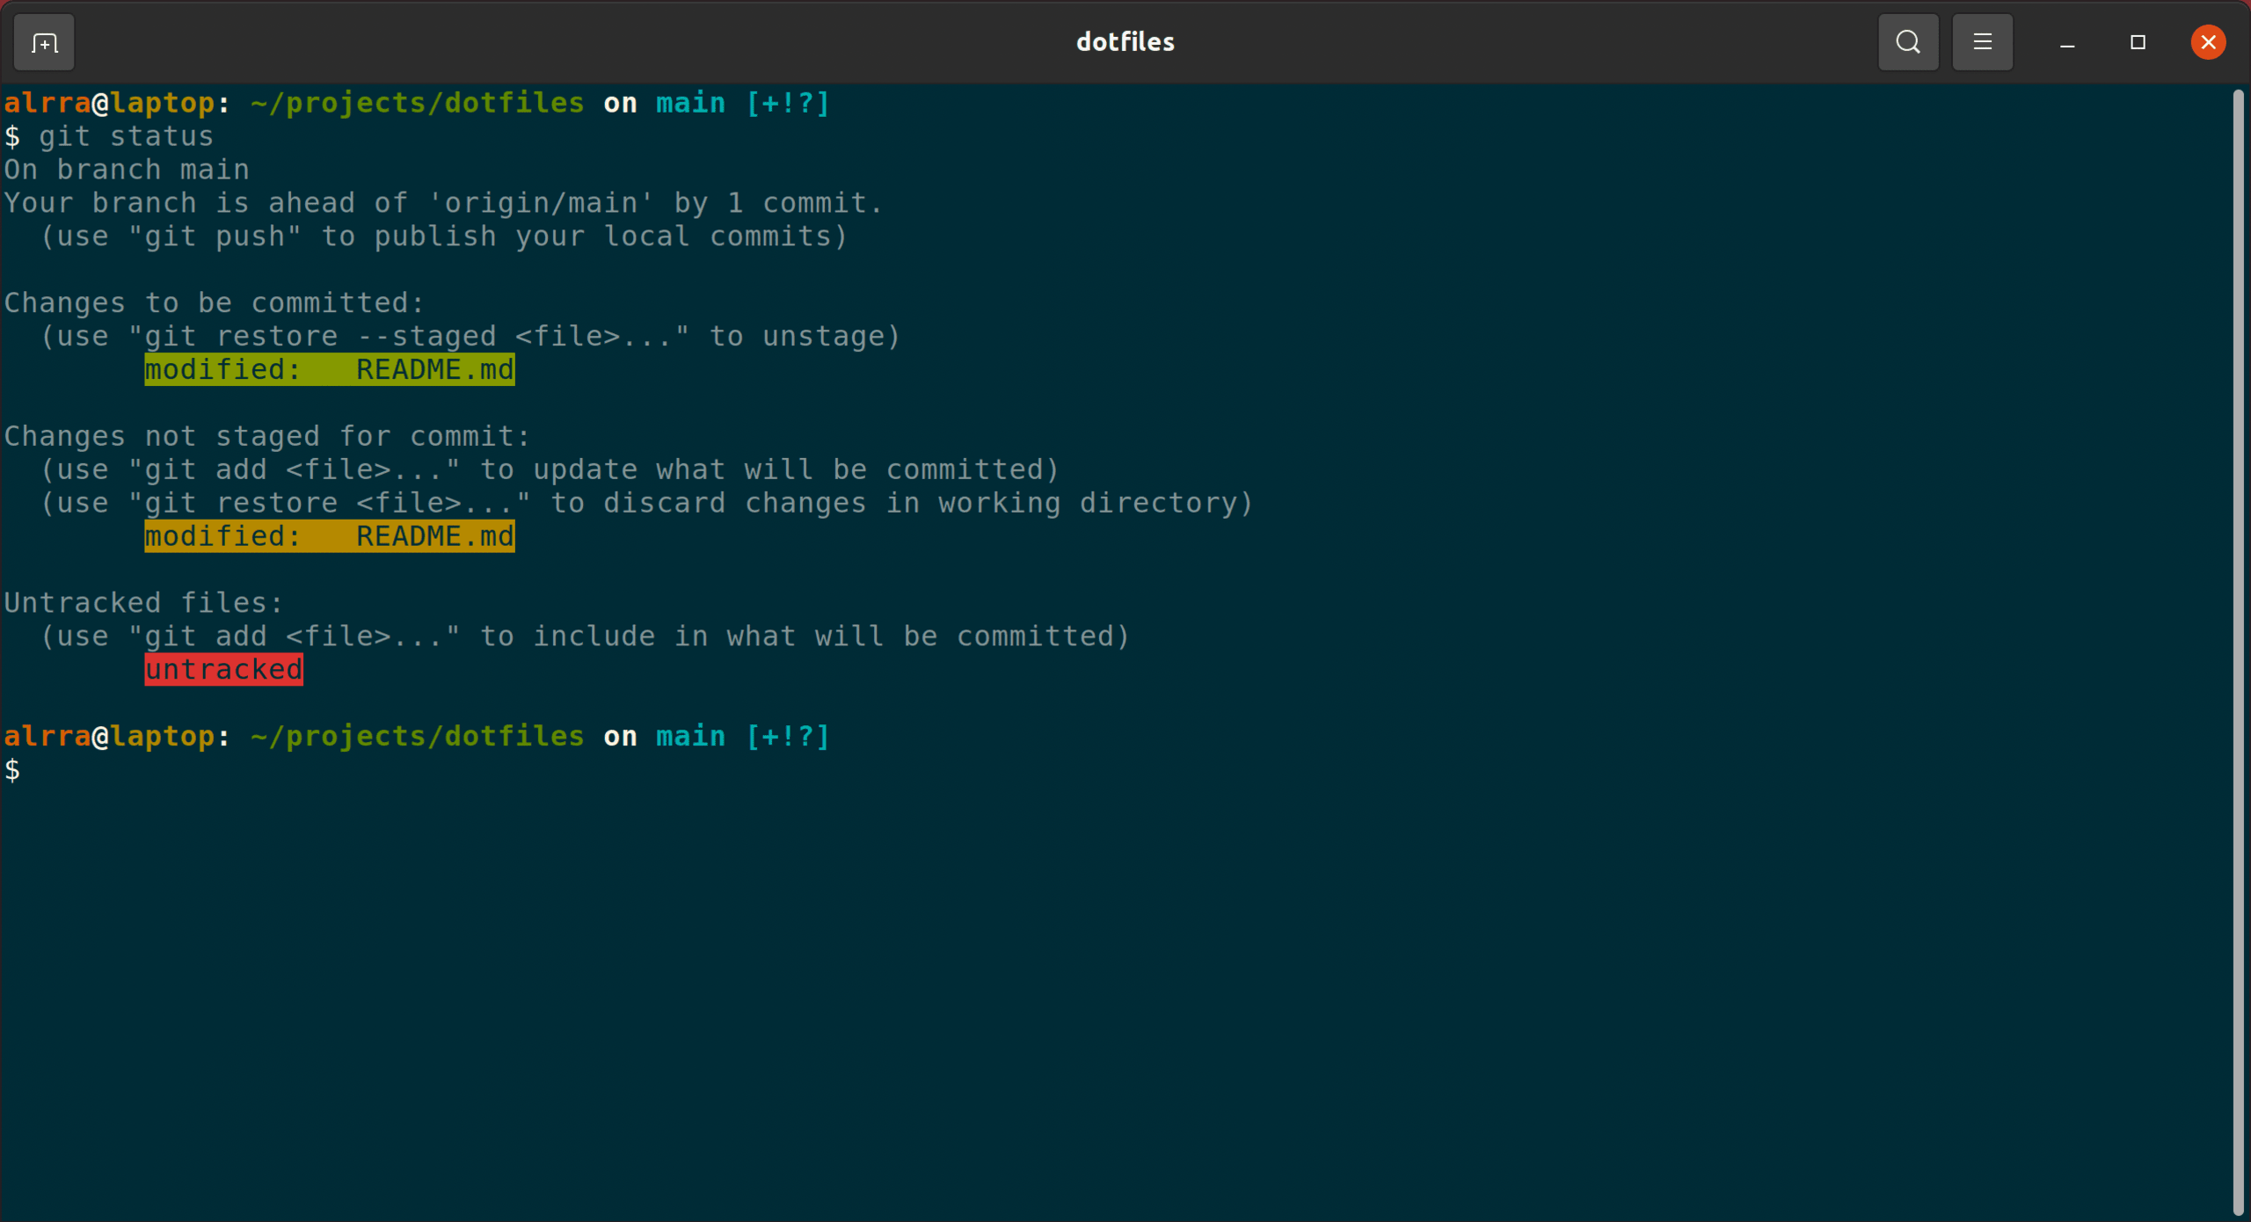Maximize the dotfiles terminal window
This screenshot has width=2251, height=1222.
point(2138,42)
